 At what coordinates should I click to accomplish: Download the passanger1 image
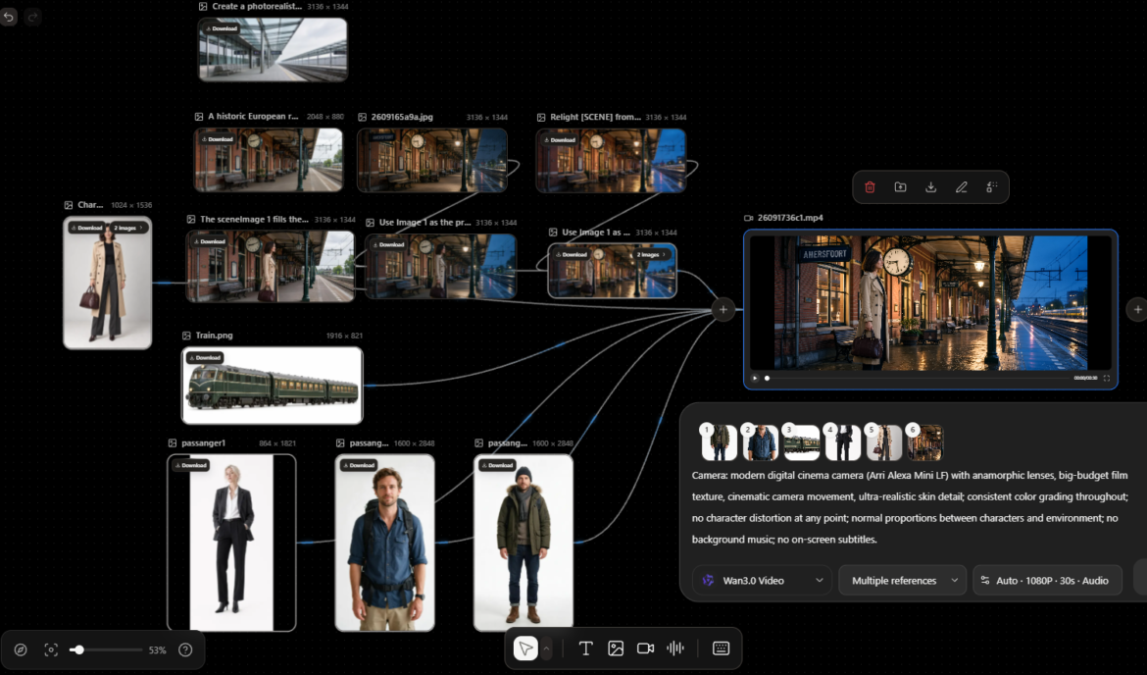point(191,466)
